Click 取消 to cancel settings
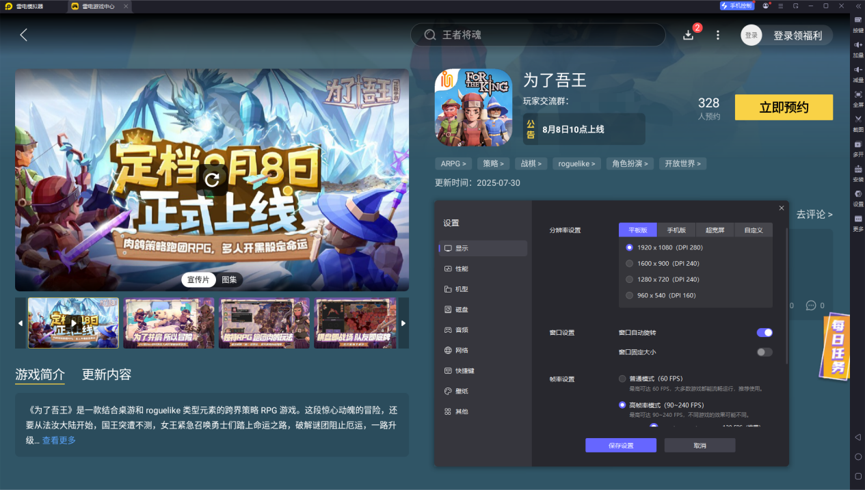The width and height of the screenshot is (865, 490). (700, 446)
